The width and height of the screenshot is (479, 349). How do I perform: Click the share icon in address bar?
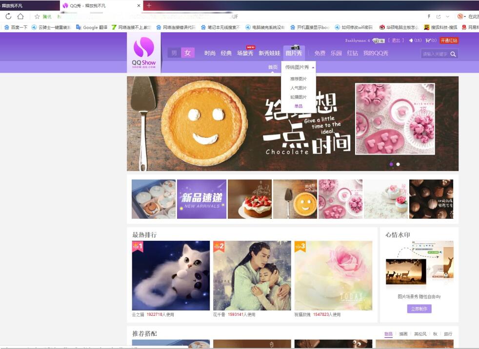(439, 17)
